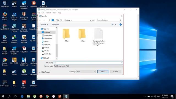176x99 pixels.
Task: Open File Explorer from the taskbar
Action: coord(28,97)
